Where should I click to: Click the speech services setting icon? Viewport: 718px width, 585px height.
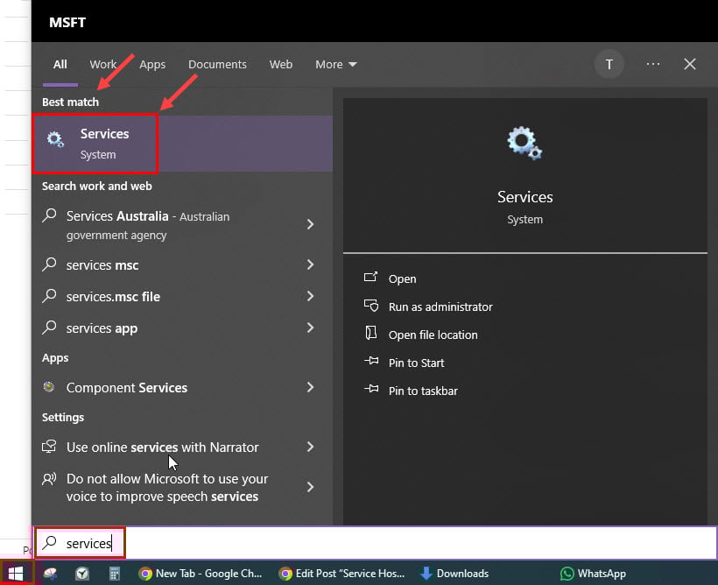[x=49, y=479]
